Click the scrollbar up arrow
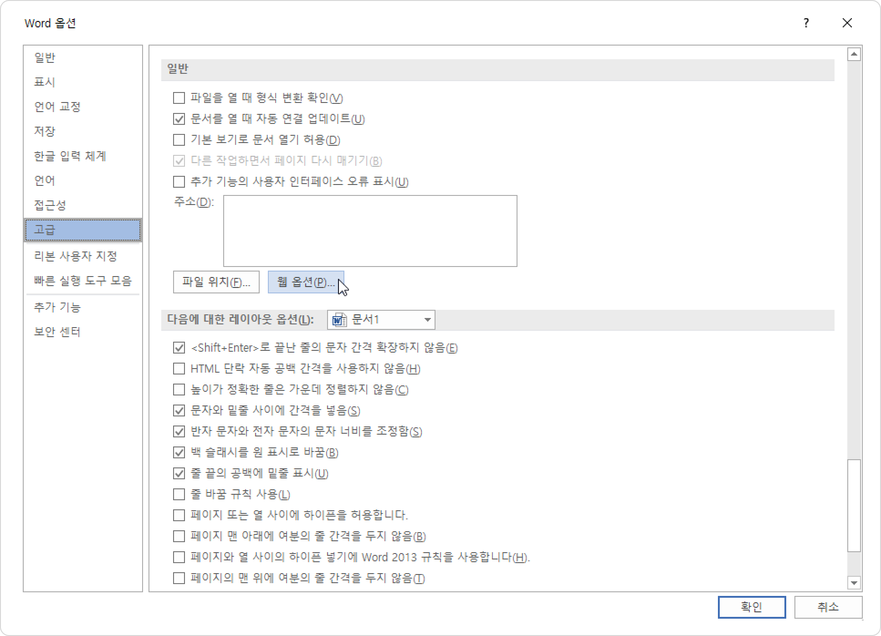The image size is (881, 636). pos(854,55)
